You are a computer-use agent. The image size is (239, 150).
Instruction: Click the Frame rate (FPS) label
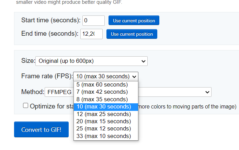click(x=47, y=76)
